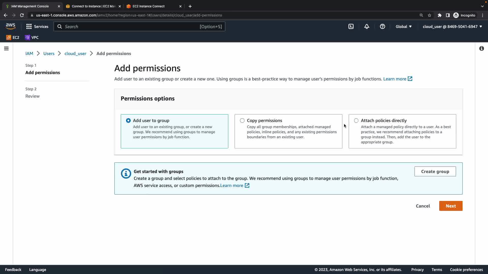The height and width of the screenshot is (274, 488).
Task: Toggle the side navigation hamburger menu
Action: [6, 48]
